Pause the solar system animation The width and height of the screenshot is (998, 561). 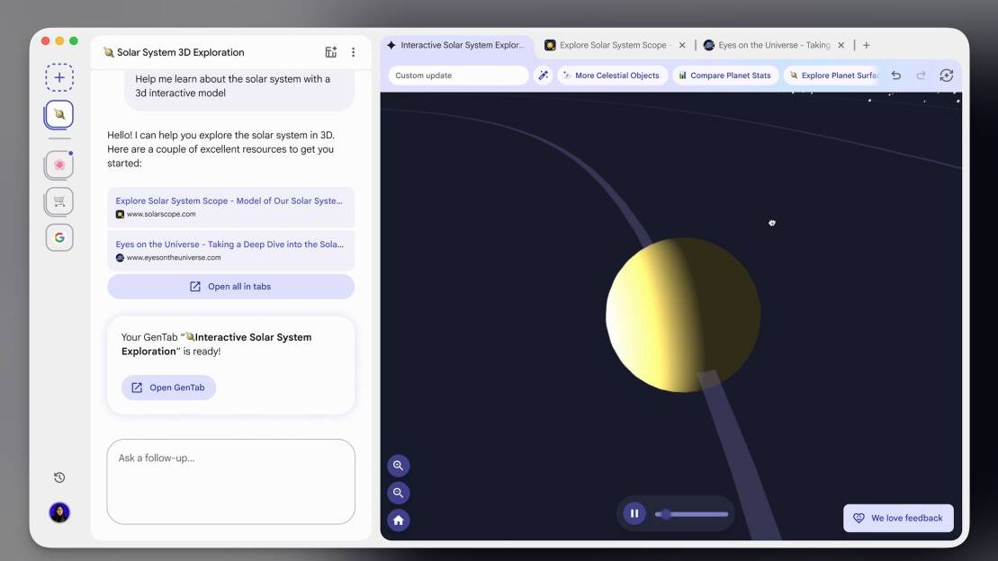coord(634,513)
